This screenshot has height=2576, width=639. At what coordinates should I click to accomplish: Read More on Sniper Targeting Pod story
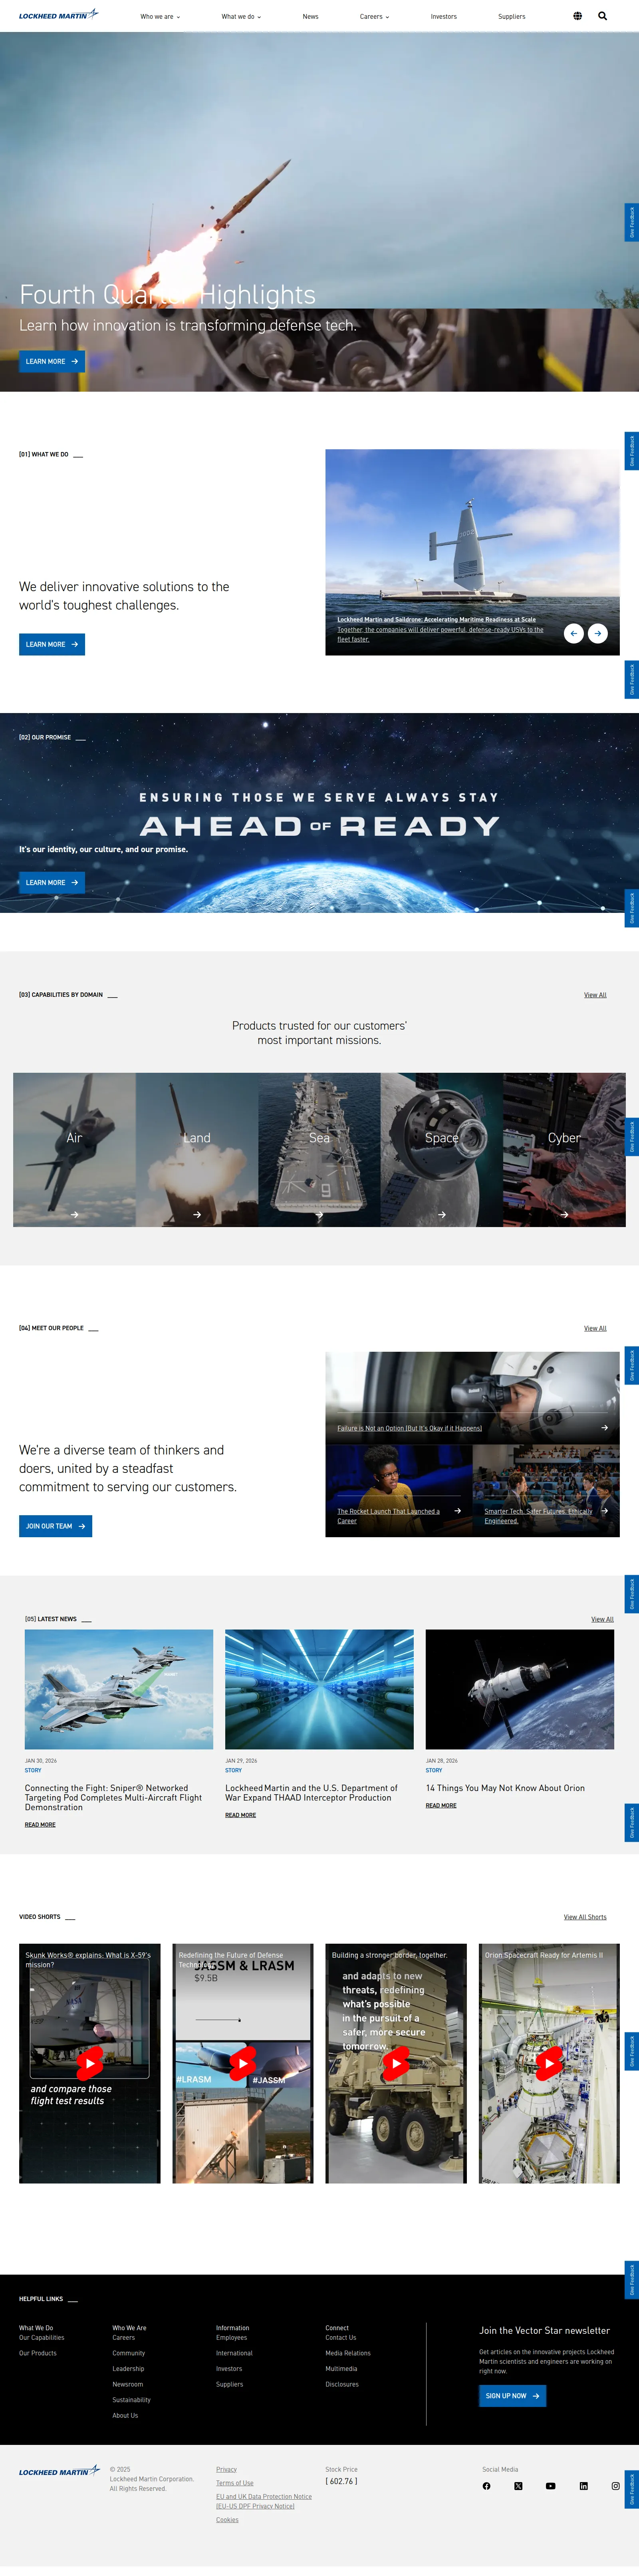tap(40, 1825)
